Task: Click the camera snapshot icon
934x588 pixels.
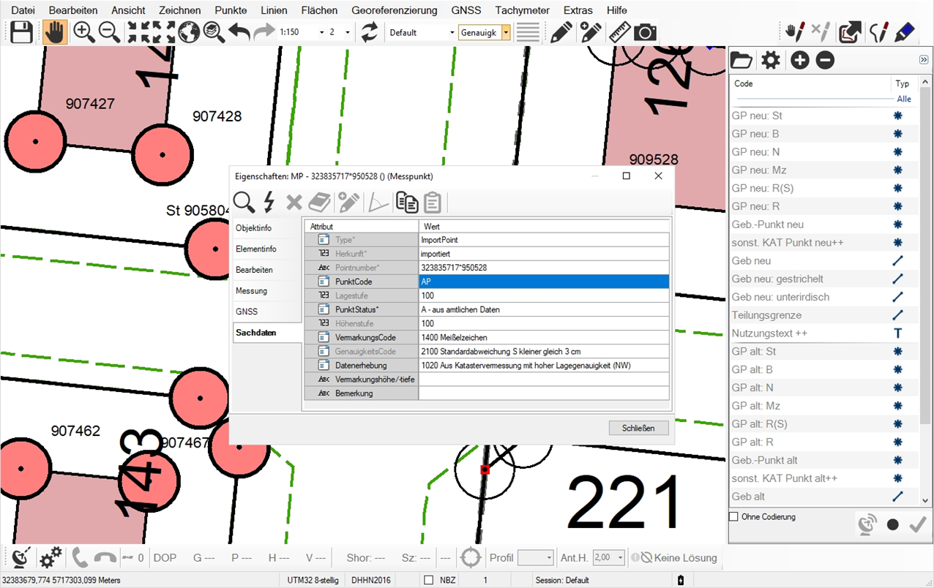Action: tap(645, 32)
